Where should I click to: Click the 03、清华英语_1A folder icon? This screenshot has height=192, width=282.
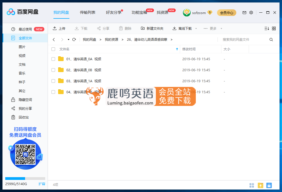(x=61, y=81)
